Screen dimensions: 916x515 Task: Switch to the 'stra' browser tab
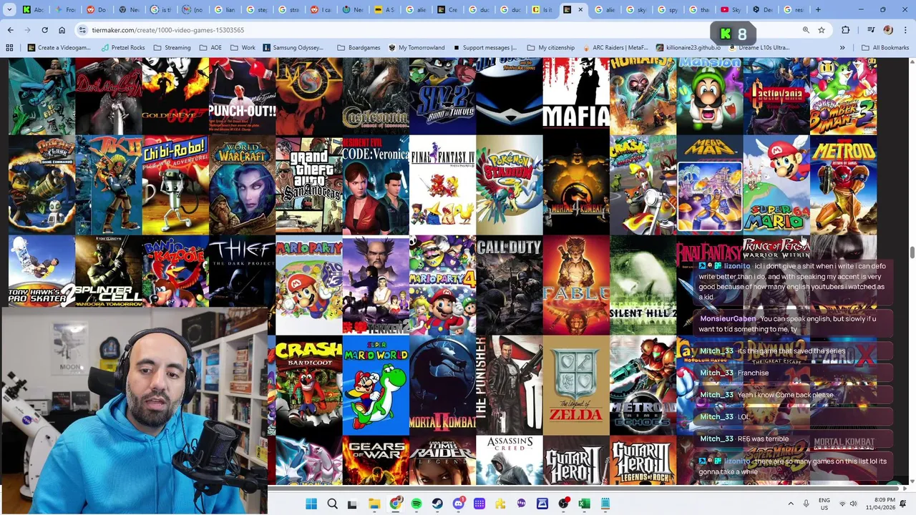(x=288, y=10)
